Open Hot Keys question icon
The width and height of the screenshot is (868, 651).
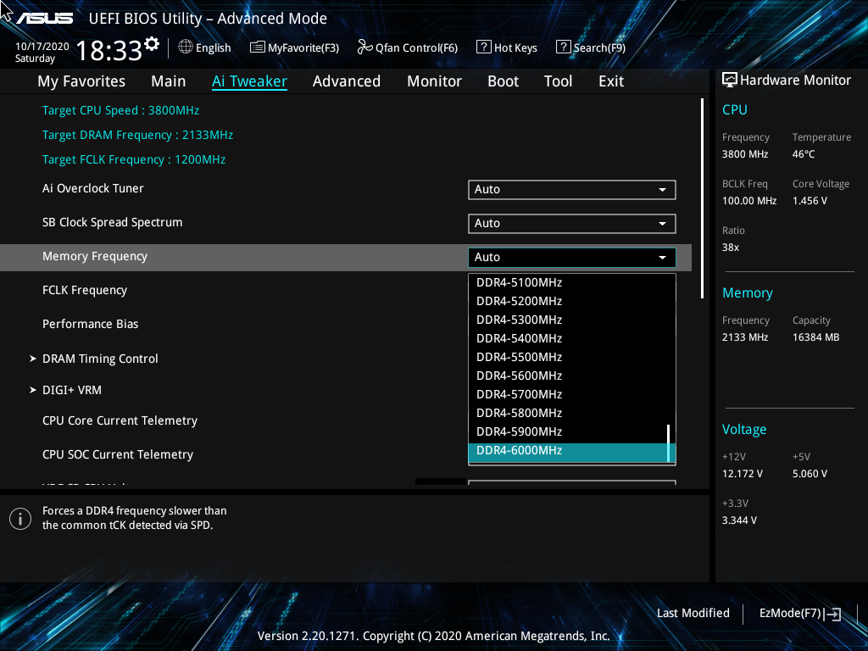pyautogui.click(x=483, y=47)
